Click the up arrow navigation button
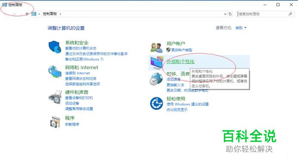This screenshot has height=168, width=298. coord(27,14)
